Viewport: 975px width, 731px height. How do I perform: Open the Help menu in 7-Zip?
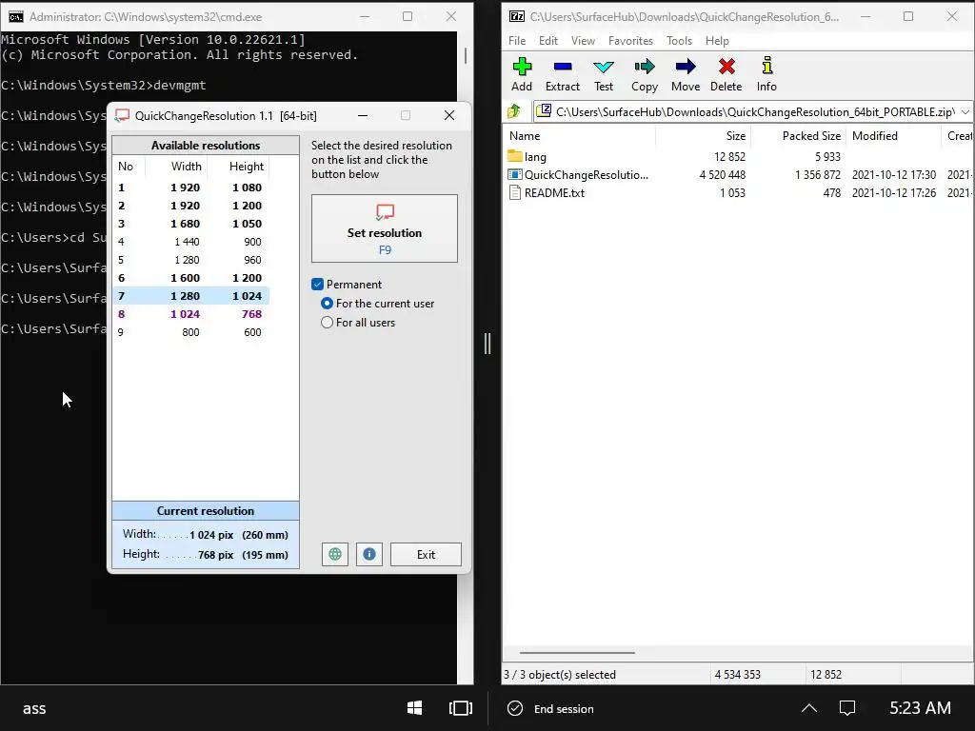tap(717, 40)
